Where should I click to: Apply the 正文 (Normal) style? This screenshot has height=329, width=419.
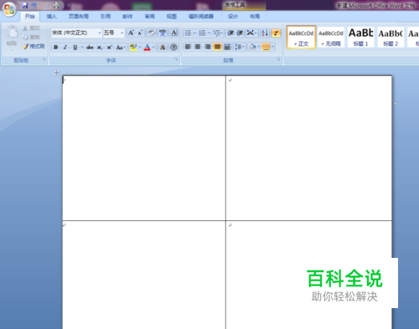(301, 37)
